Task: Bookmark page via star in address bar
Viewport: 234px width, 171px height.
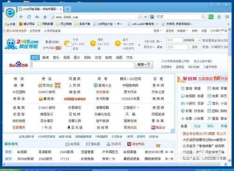Action: [x=140, y=17]
